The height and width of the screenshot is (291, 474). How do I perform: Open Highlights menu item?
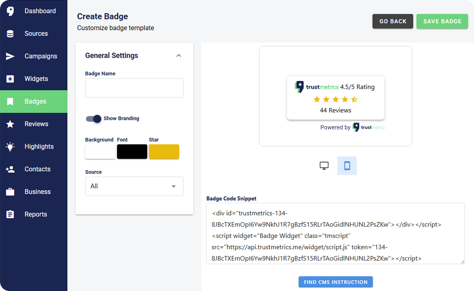click(x=34, y=146)
